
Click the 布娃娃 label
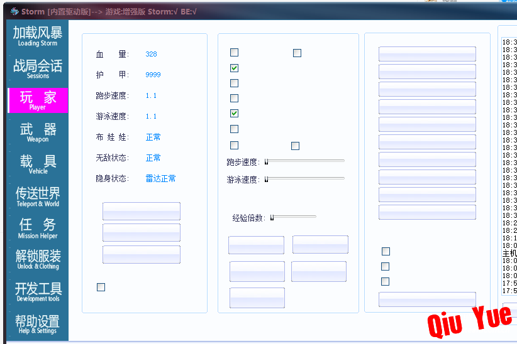pyautogui.click(x=112, y=137)
